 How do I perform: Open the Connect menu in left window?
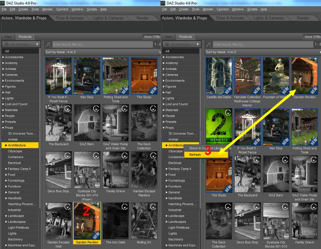(62, 9)
